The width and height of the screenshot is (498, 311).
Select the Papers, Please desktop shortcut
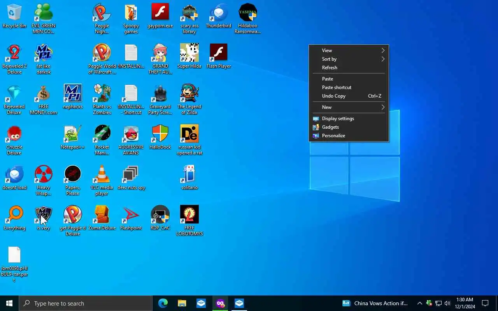click(73, 181)
